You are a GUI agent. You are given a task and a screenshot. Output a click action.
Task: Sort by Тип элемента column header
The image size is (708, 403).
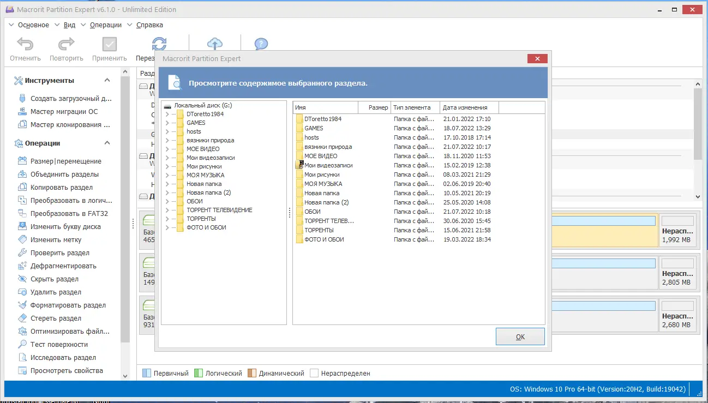click(x=415, y=107)
